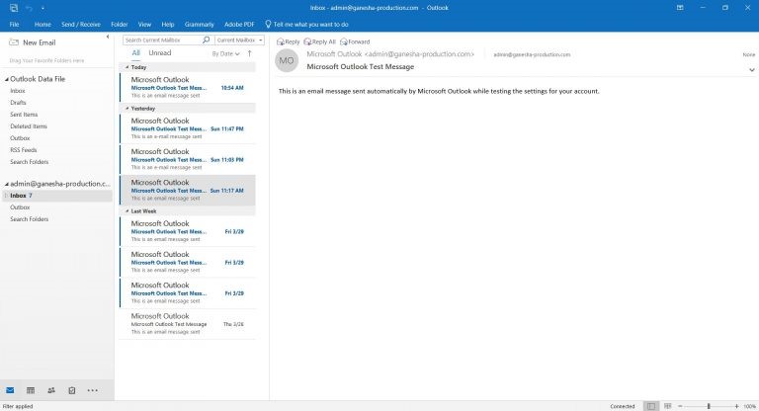
Task: Click the Send/Receive All Folders quick access icon
Action: [13, 7]
